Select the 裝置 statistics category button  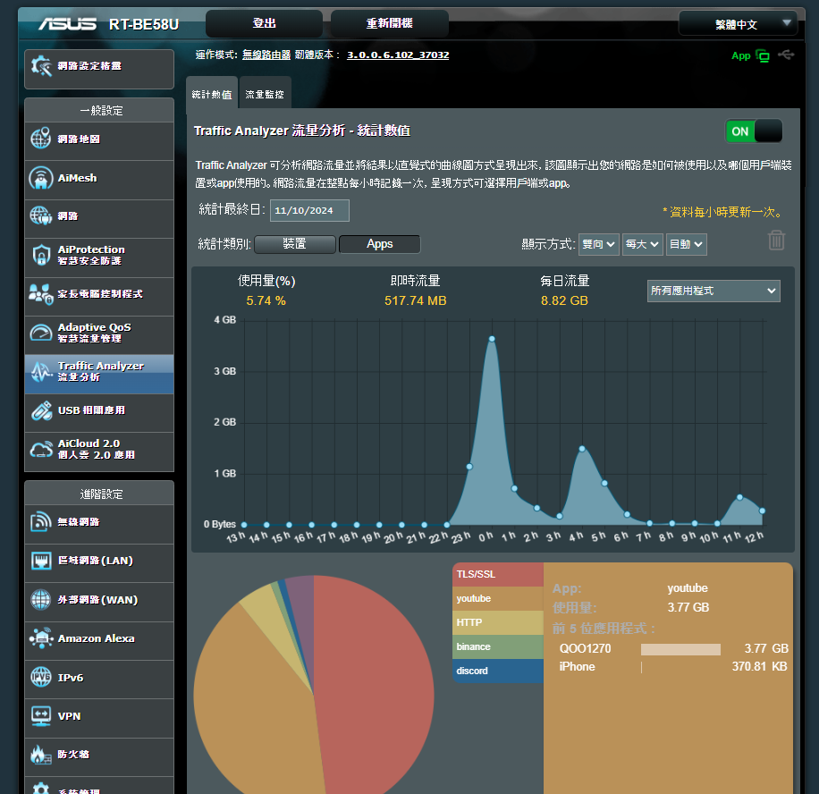coord(294,244)
